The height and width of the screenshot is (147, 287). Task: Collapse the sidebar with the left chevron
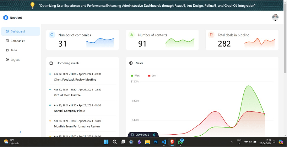pyautogui.click(x=21, y=132)
